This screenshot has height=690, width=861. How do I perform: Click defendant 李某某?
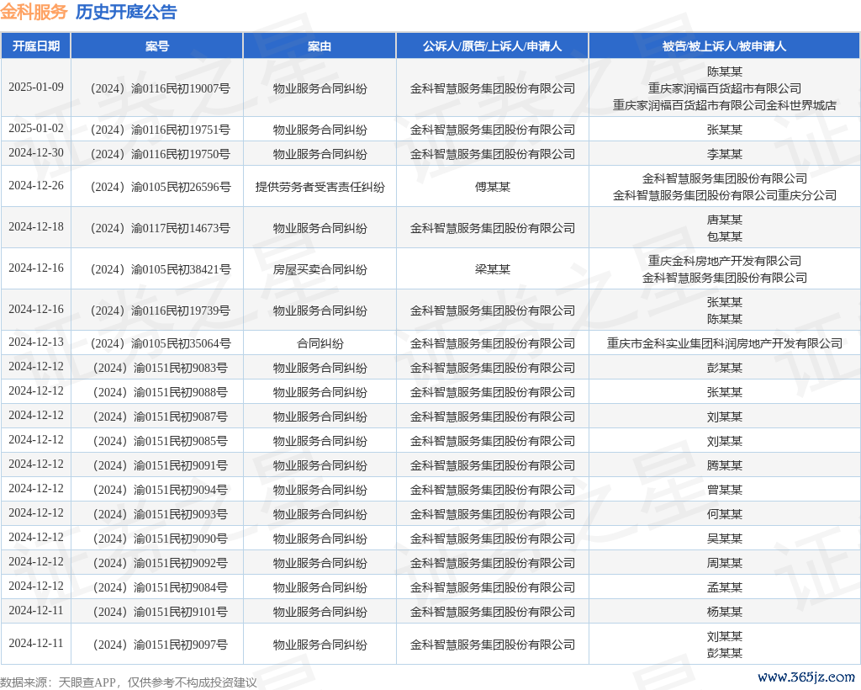coord(724,154)
